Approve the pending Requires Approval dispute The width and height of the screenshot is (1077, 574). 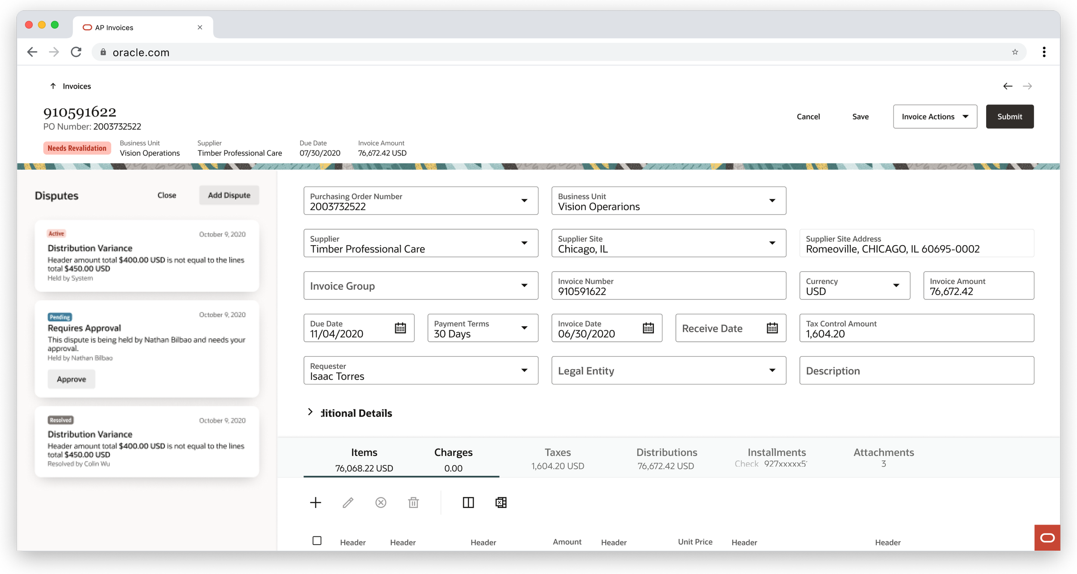(x=72, y=379)
